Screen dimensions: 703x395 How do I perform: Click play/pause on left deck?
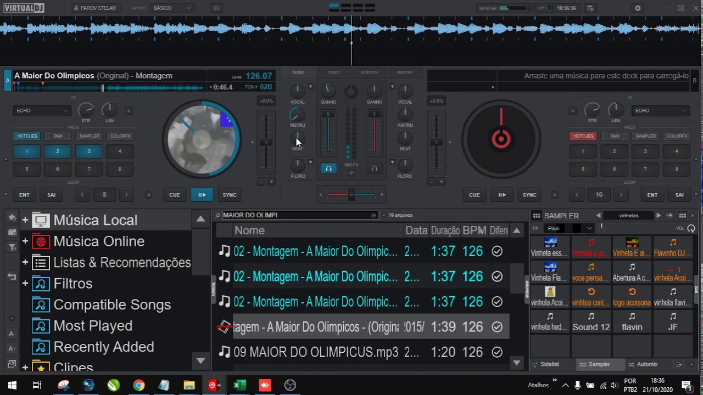[202, 195]
